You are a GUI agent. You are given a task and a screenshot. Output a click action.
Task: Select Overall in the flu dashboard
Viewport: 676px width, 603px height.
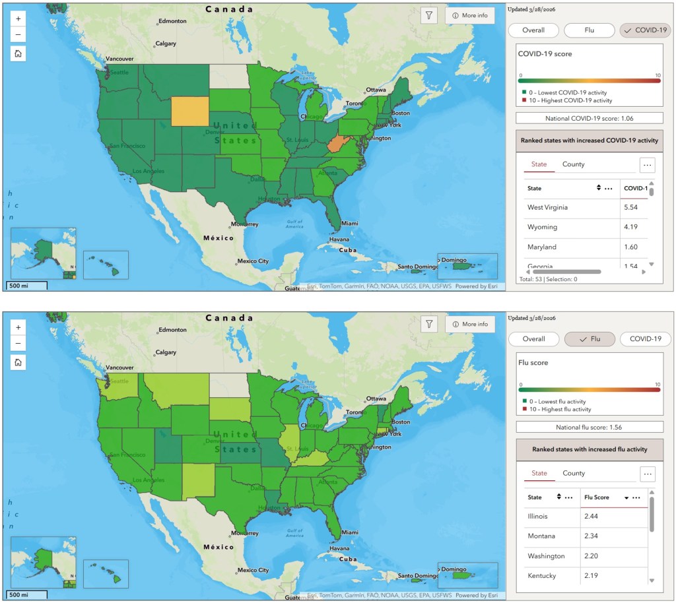pos(533,339)
